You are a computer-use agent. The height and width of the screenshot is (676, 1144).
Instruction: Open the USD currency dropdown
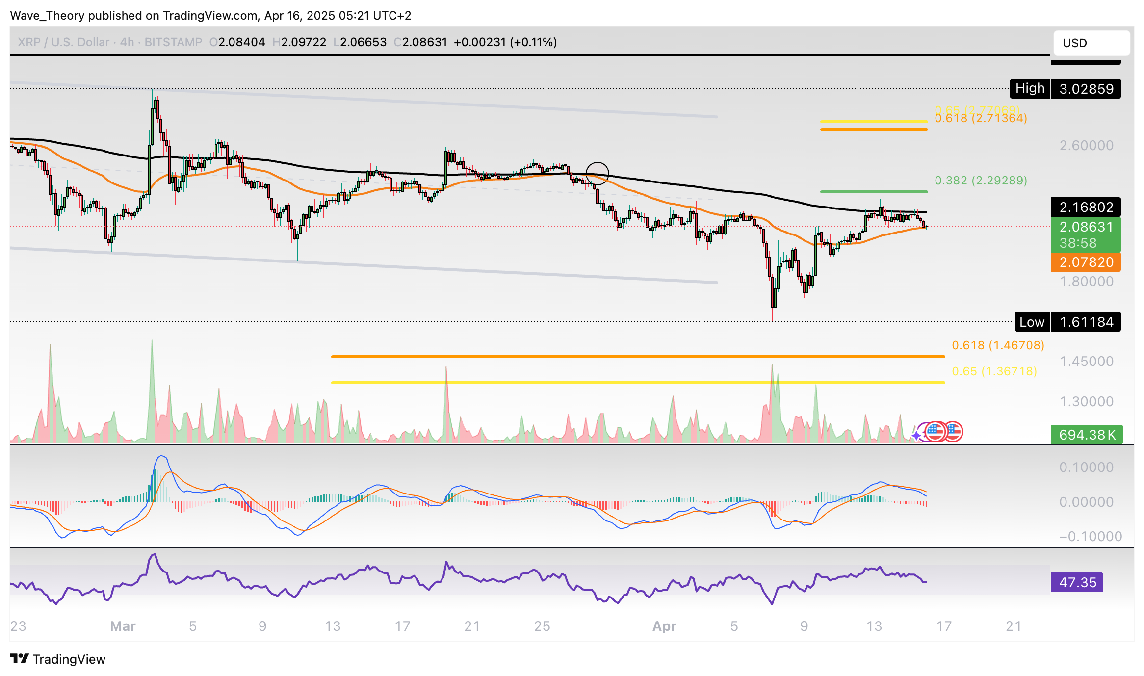click(x=1091, y=43)
